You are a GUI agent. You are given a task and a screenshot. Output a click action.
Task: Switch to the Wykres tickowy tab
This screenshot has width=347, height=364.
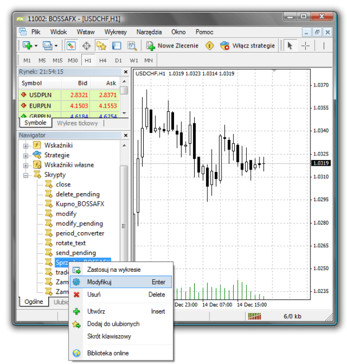77,123
